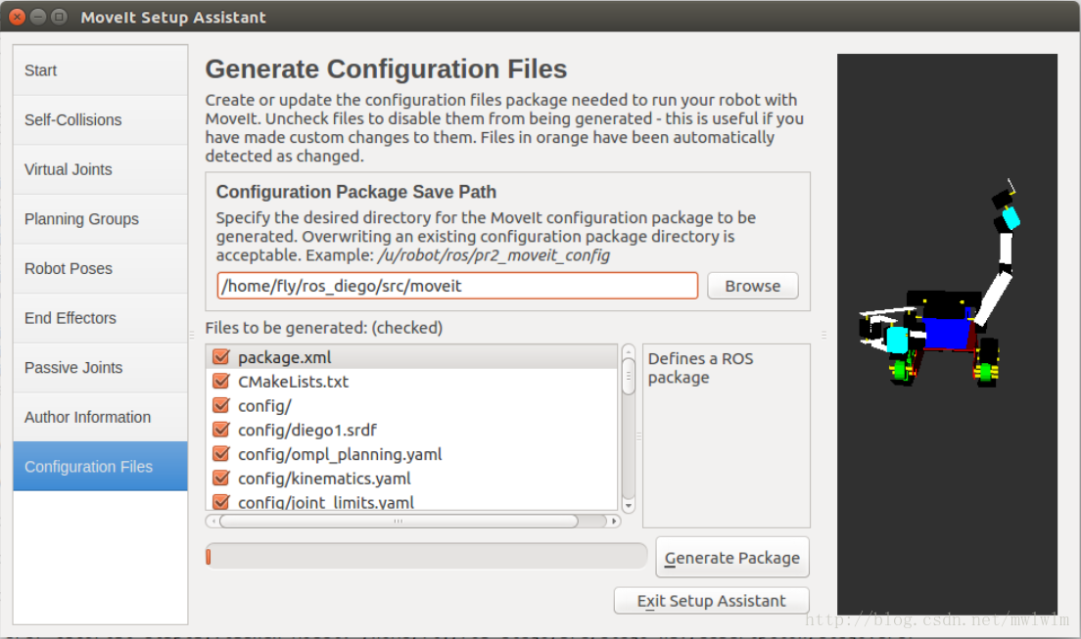This screenshot has width=1081, height=639.
Task: Go to the Passive Joints step
Action: tap(100, 368)
